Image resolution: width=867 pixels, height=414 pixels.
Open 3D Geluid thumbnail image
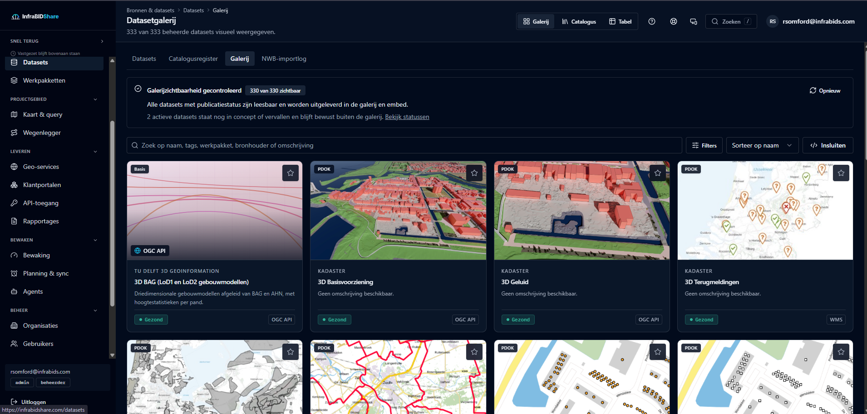pos(582,211)
